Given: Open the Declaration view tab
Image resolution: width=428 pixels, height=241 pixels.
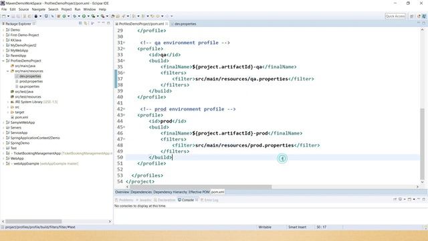Looking at the screenshot, I should pyautogui.click(x=165, y=200).
